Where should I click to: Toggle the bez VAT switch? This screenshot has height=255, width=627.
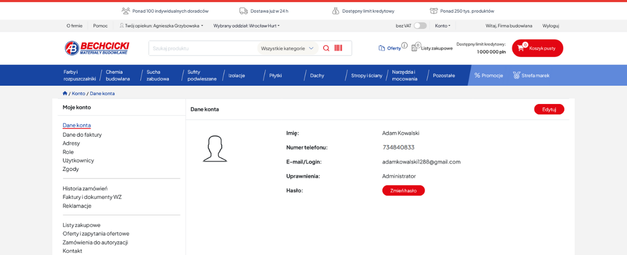pos(420,25)
